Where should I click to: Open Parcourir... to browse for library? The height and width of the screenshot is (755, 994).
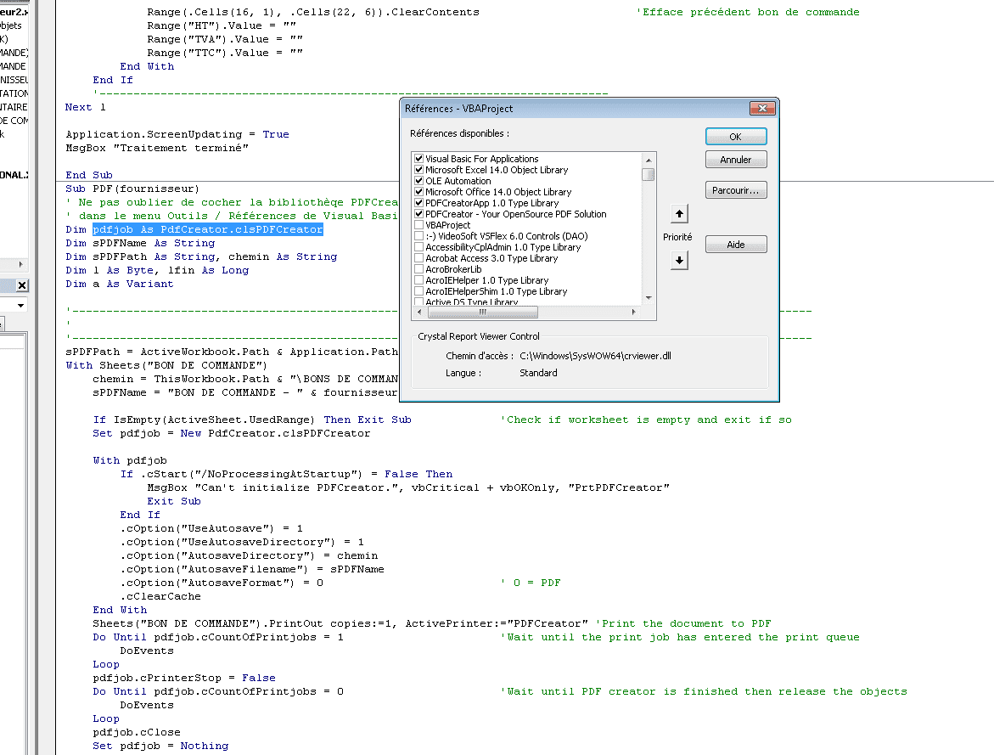click(735, 190)
